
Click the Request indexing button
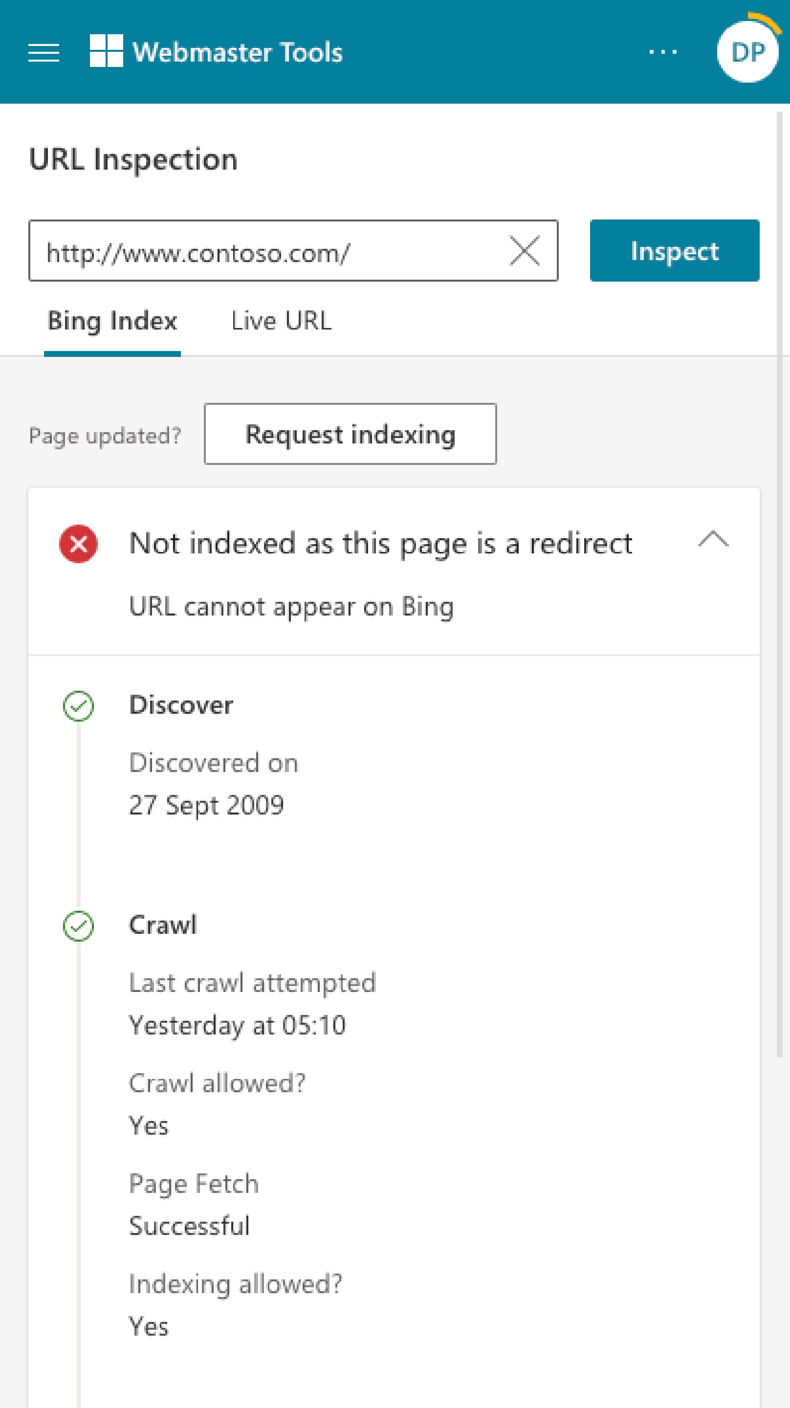(x=350, y=435)
